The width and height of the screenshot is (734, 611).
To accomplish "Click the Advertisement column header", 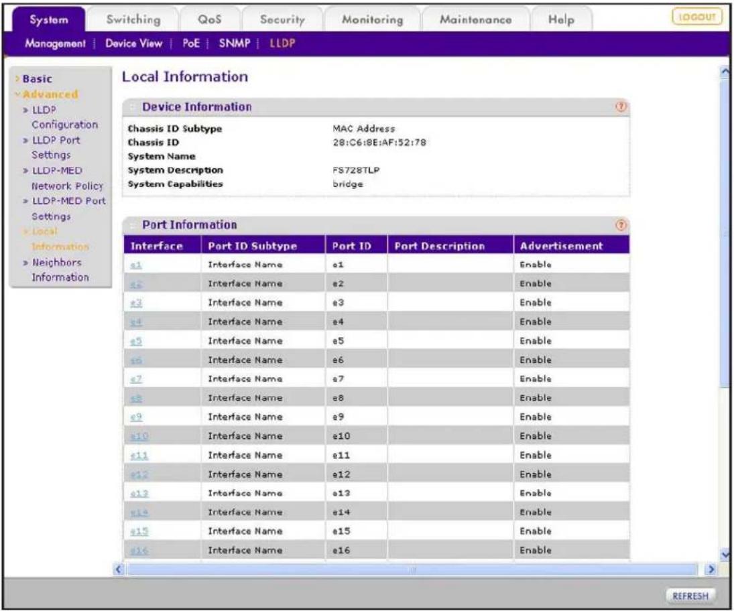I will (x=572, y=246).
